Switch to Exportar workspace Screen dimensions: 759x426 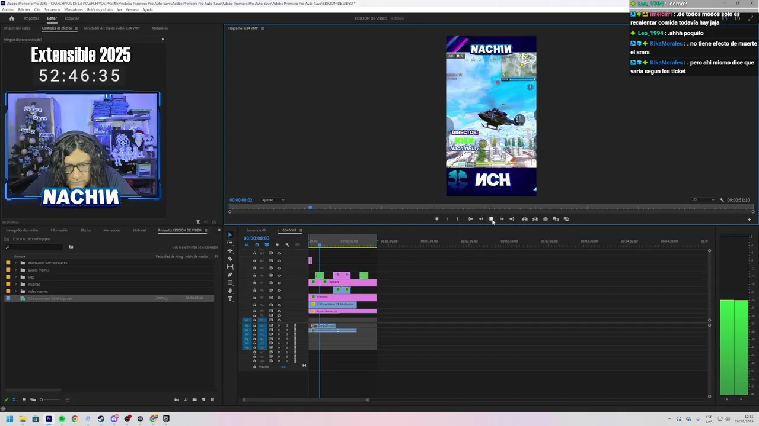pos(72,18)
